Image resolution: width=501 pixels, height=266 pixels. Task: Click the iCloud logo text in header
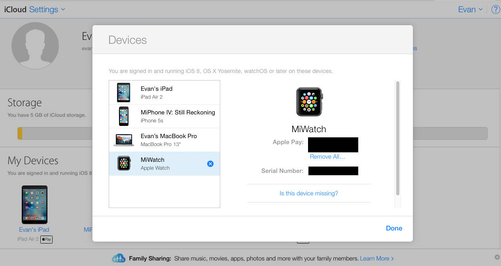click(15, 9)
